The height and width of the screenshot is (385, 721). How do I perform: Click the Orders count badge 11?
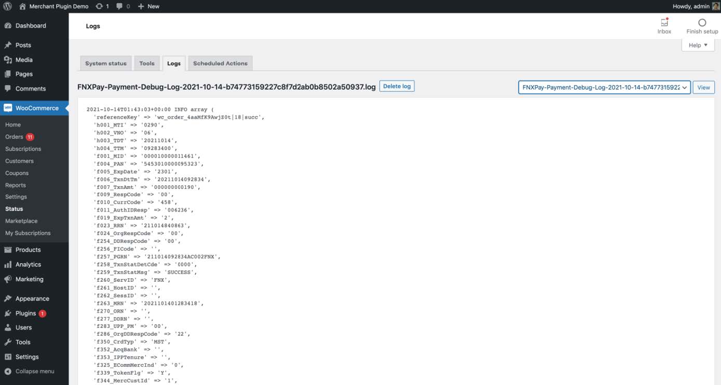(30, 137)
